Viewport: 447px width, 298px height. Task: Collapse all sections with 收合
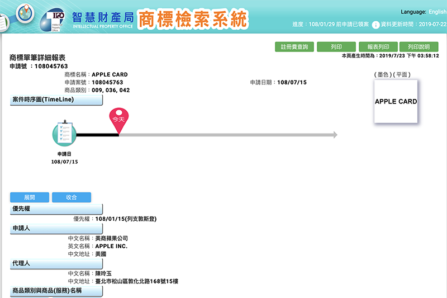point(71,197)
